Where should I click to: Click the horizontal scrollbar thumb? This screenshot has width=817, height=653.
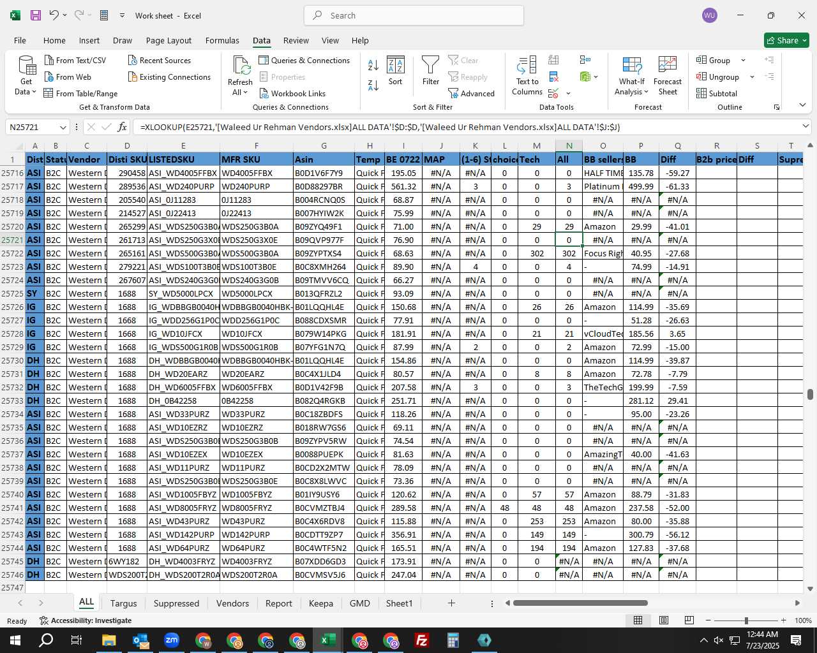tap(580, 603)
